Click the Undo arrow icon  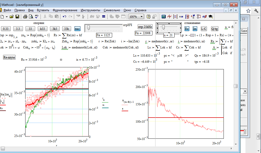(64, 17)
